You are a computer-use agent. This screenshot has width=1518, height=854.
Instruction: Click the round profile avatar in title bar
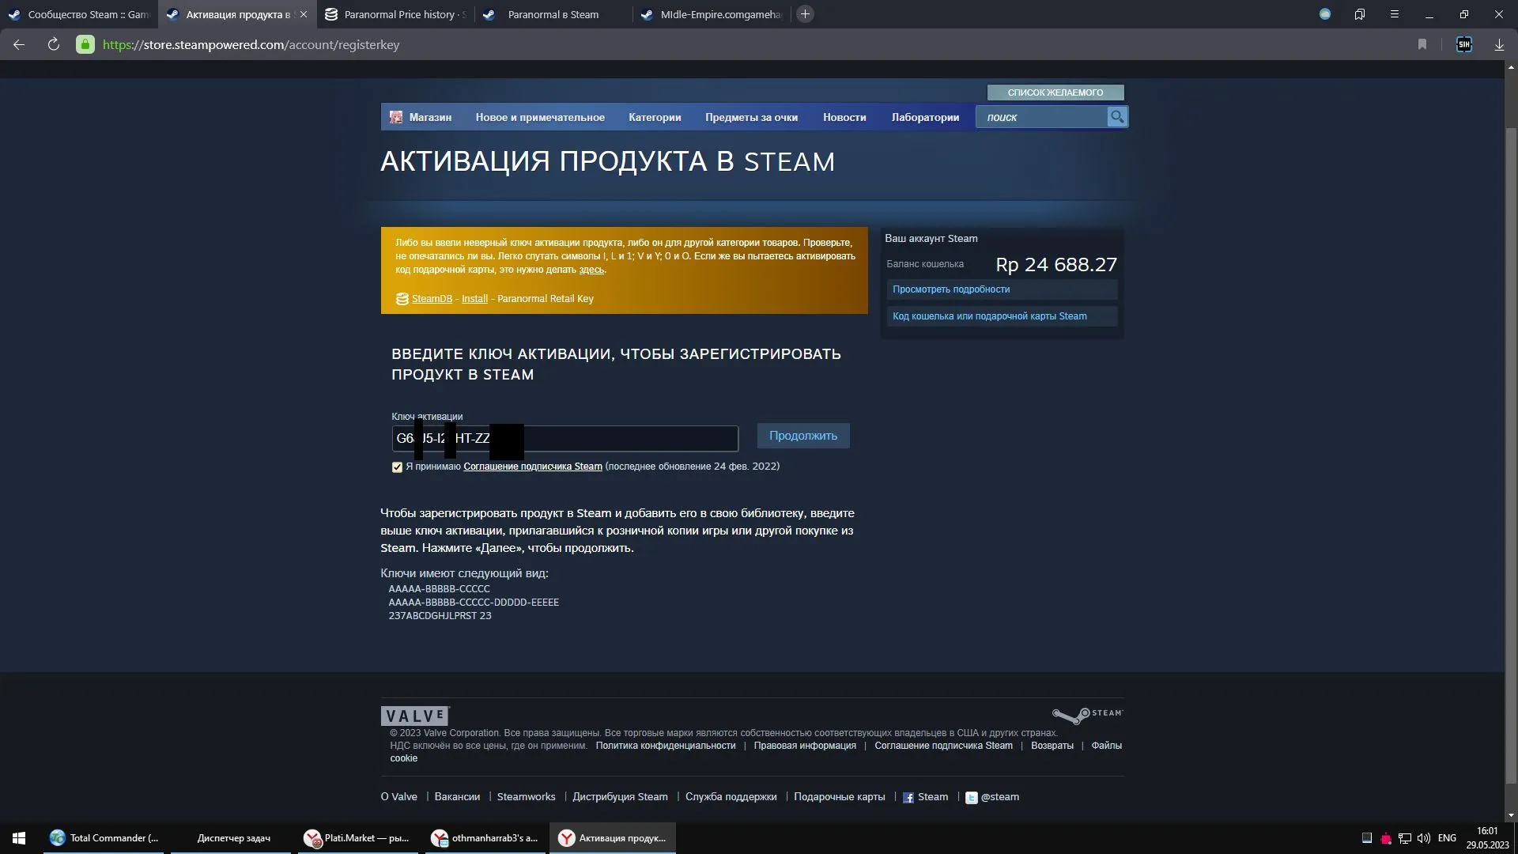click(1325, 14)
